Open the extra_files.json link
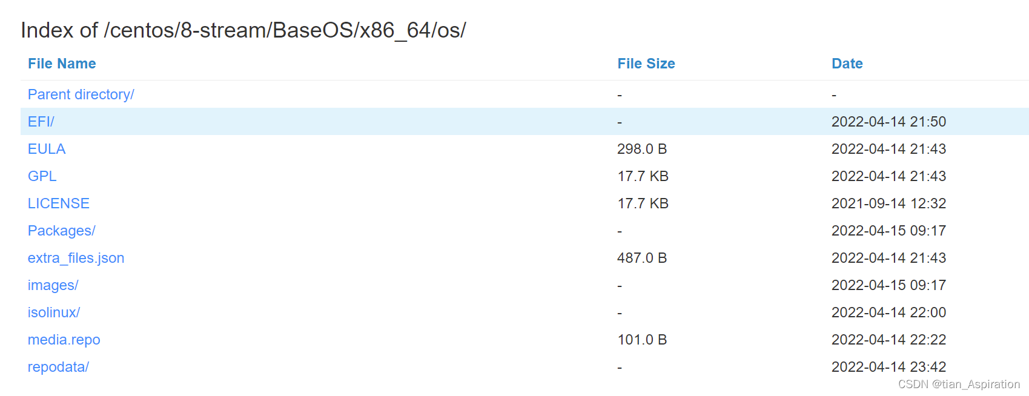 pos(76,257)
